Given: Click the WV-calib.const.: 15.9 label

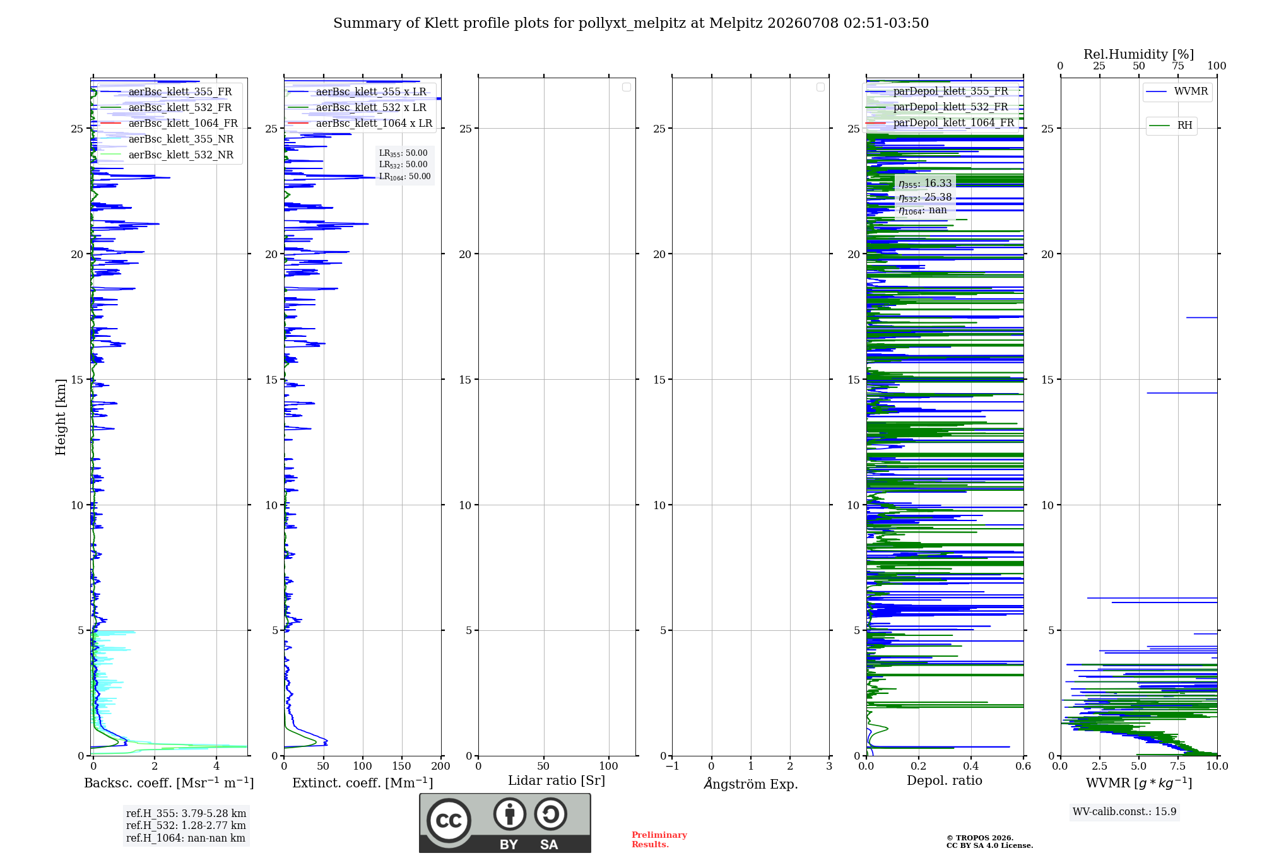Looking at the screenshot, I should pos(1124,811).
